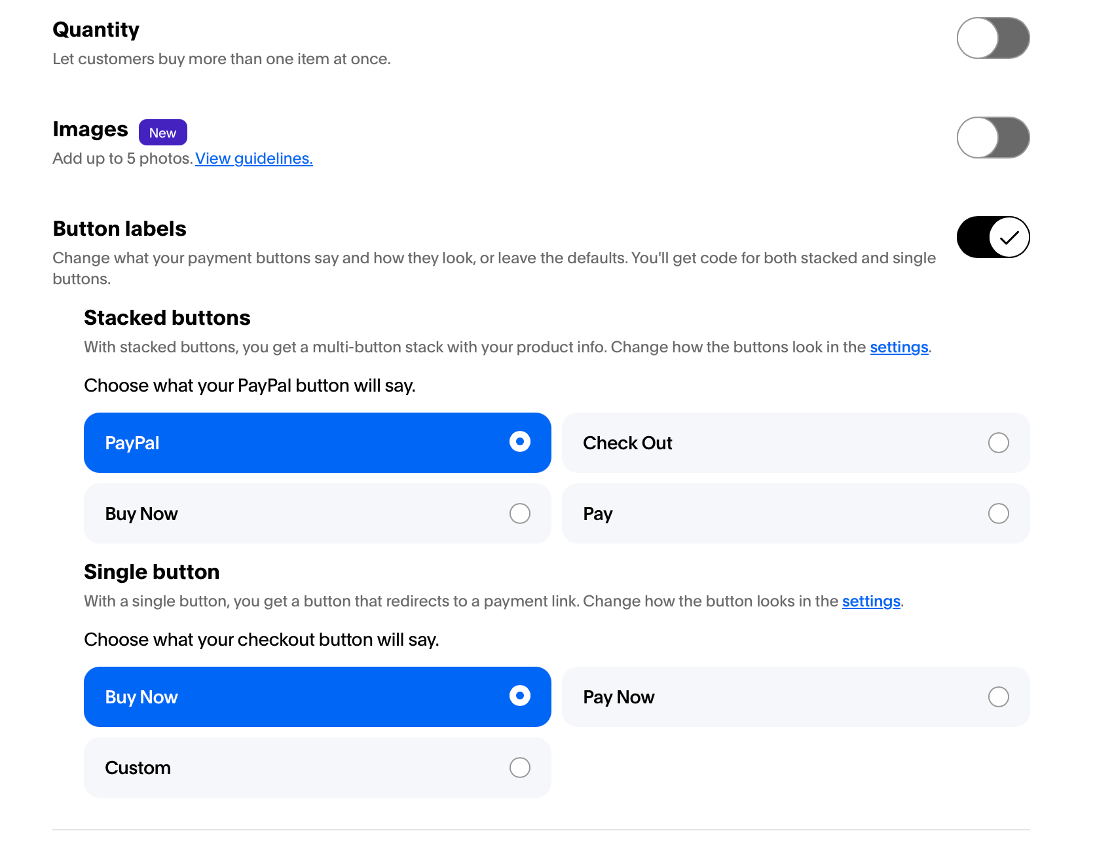Choose Pay Now for checkout button
This screenshot has width=1095, height=854.
coord(796,697)
